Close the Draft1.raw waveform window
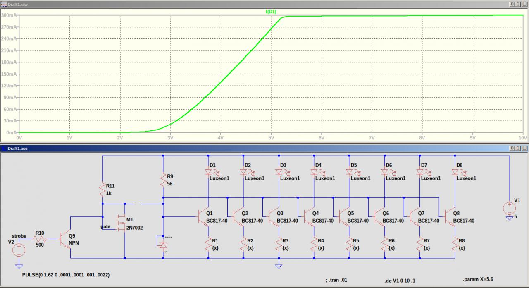Viewport: 529px width, 288px height. 524,4
